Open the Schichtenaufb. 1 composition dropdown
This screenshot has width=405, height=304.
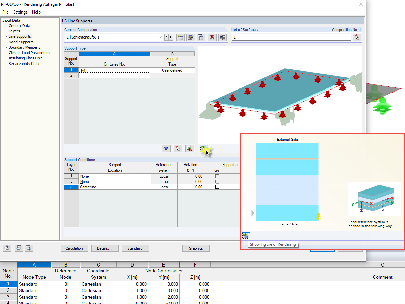click(x=160, y=37)
